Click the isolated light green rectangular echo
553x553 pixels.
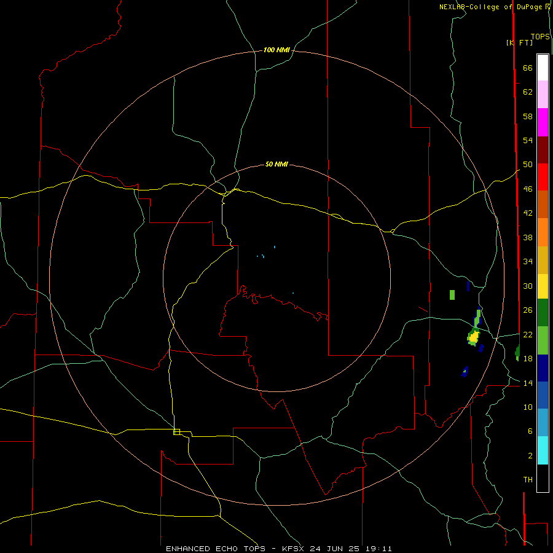452,295
